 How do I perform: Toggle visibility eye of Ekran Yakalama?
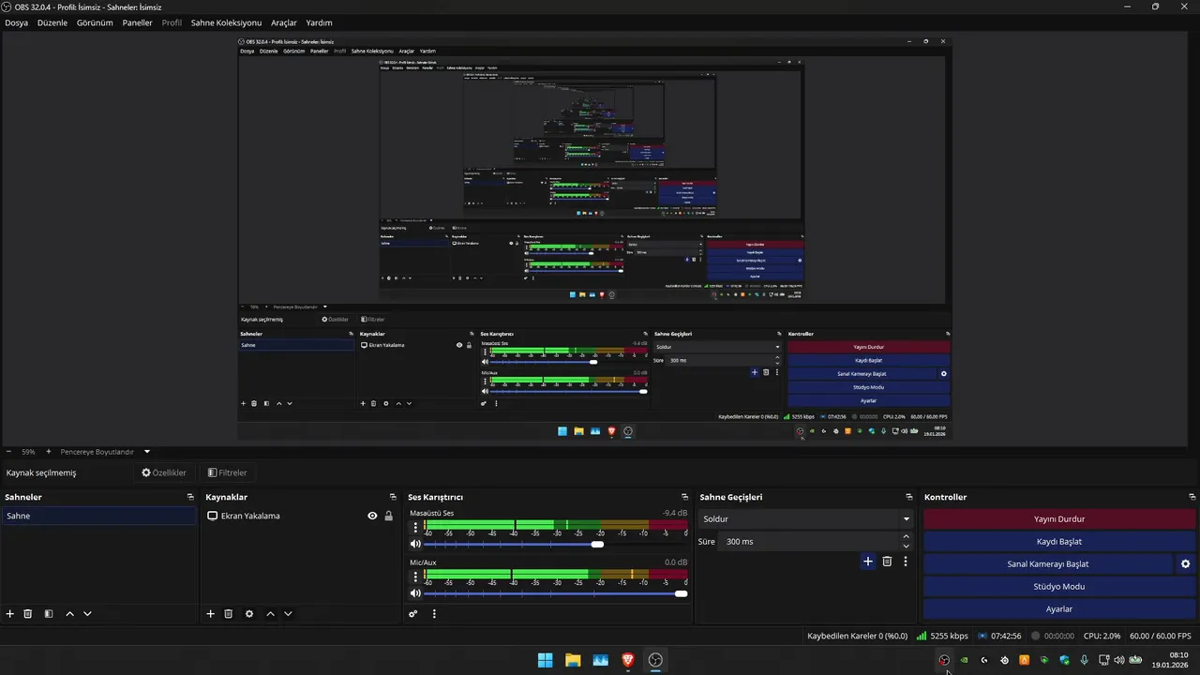pyautogui.click(x=372, y=516)
